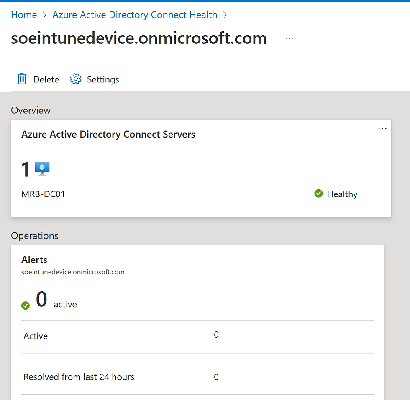The height and width of the screenshot is (400, 410).
Task: Open the ellipsis menu beside the page title
Action: click(x=289, y=38)
